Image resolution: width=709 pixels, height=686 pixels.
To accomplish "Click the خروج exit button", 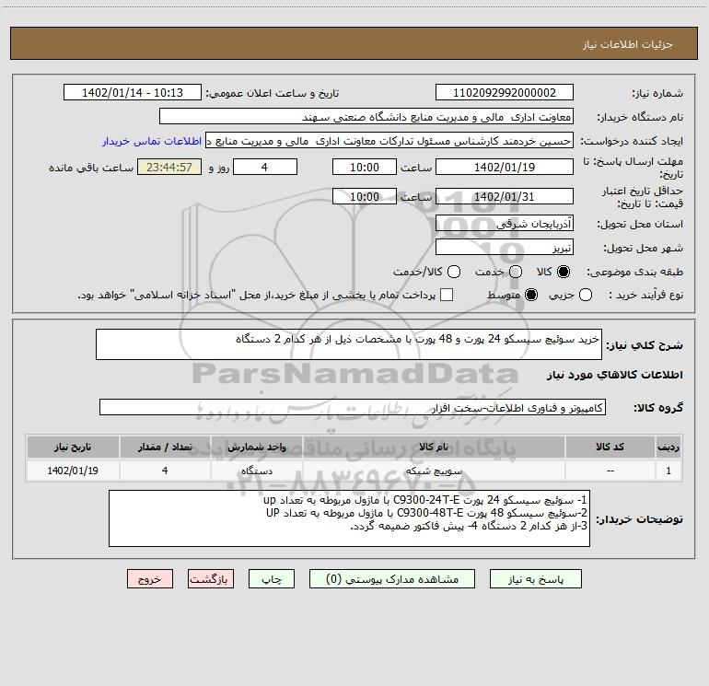I will tap(150, 579).
